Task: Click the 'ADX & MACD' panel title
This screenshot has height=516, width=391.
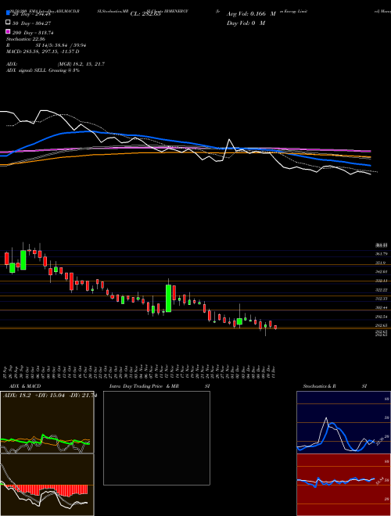Action: click(x=25, y=386)
